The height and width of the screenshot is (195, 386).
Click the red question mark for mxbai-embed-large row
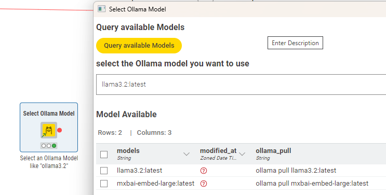204,184
